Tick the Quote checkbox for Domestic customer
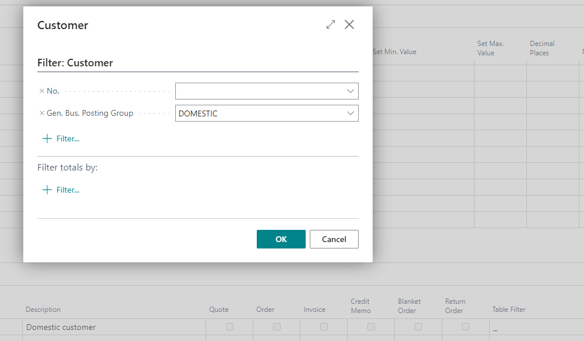The image size is (584, 341). tap(229, 327)
